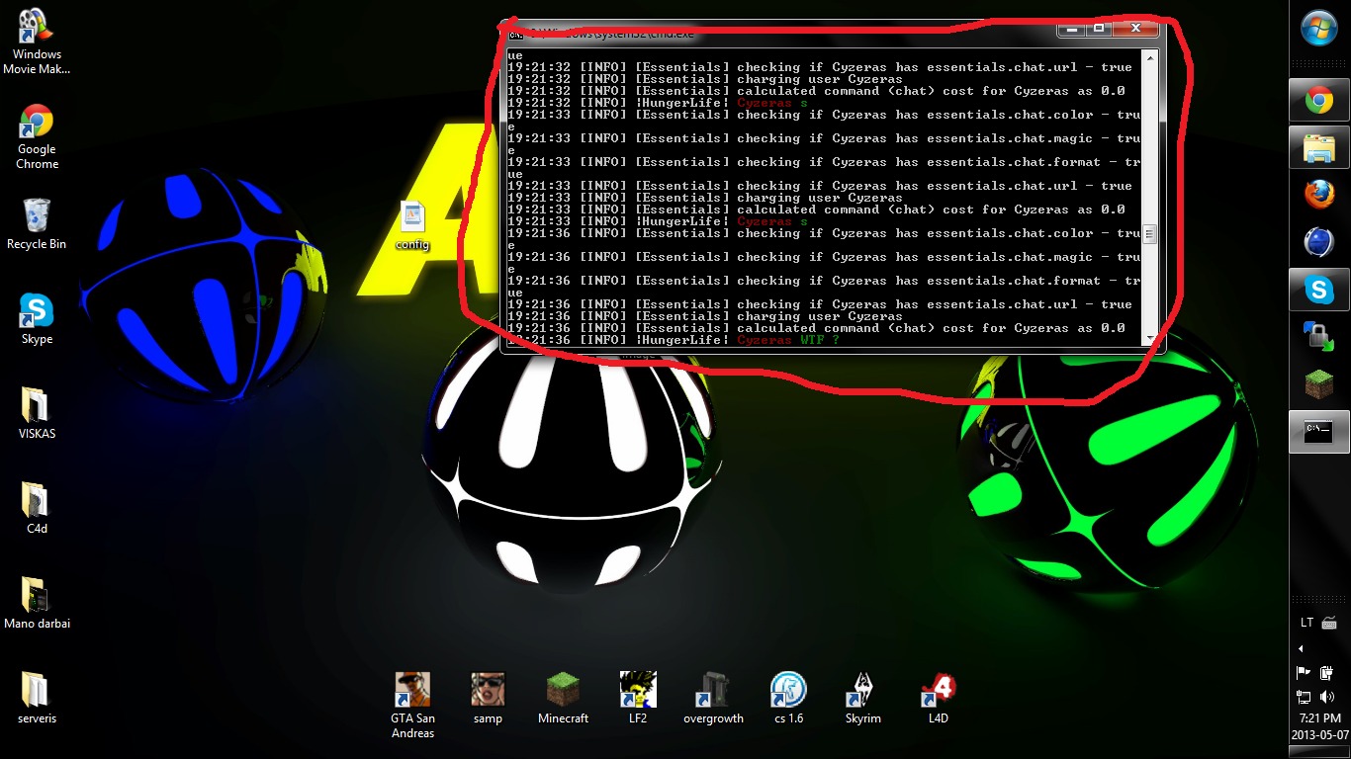1351x759 pixels.
Task: Select the L4D desktop shortcut
Action: coord(938,691)
